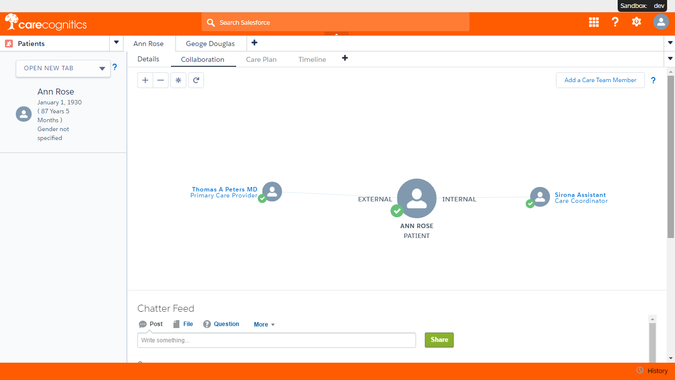Click the user profile avatar in header
Image resolution: width=675 pixels, height=380 pixels.
tap(661, 22)
